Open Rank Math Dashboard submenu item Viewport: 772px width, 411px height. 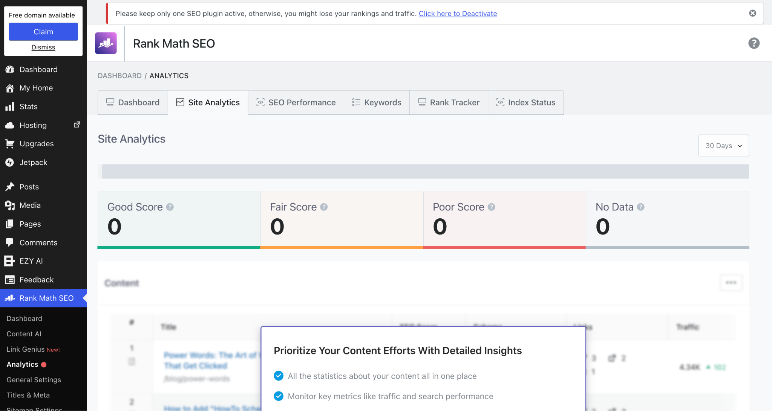pos(25,319)
